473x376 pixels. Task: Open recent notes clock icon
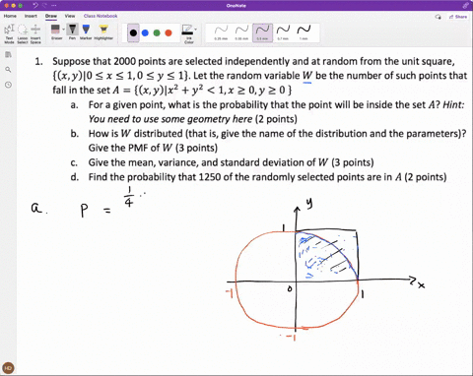tap(9, 85)
